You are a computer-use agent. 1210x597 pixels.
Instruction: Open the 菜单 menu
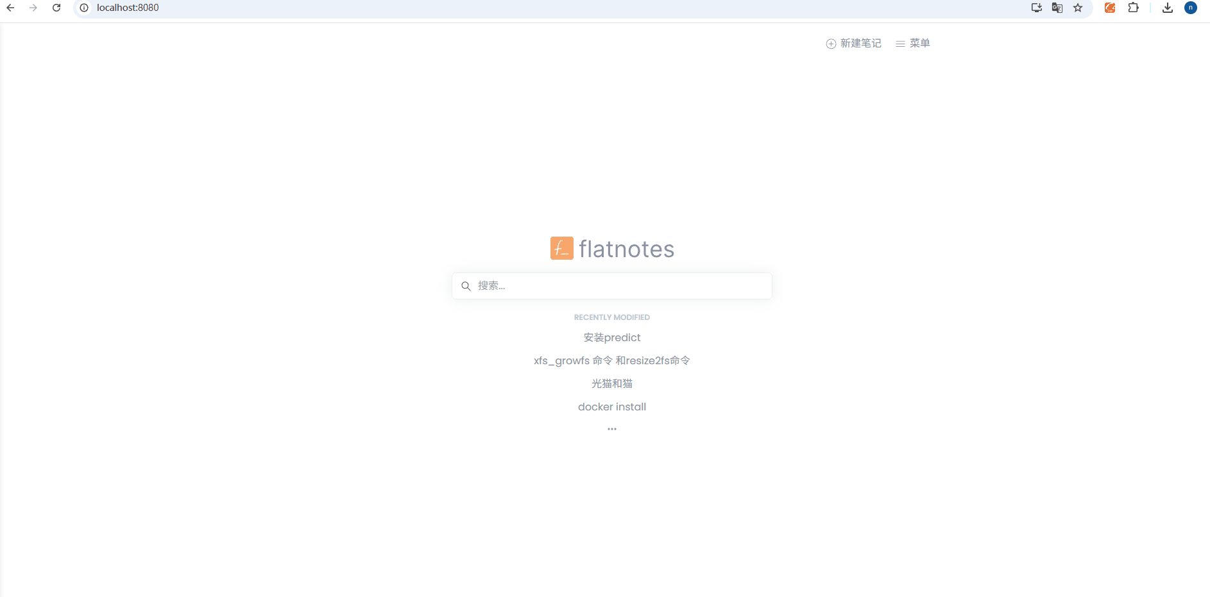919,43
